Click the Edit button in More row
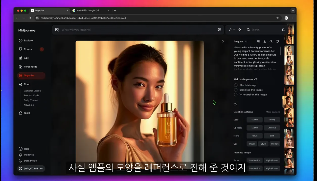Screen dimensions: 317x181 pyautogui.click(x=272, y=136)
